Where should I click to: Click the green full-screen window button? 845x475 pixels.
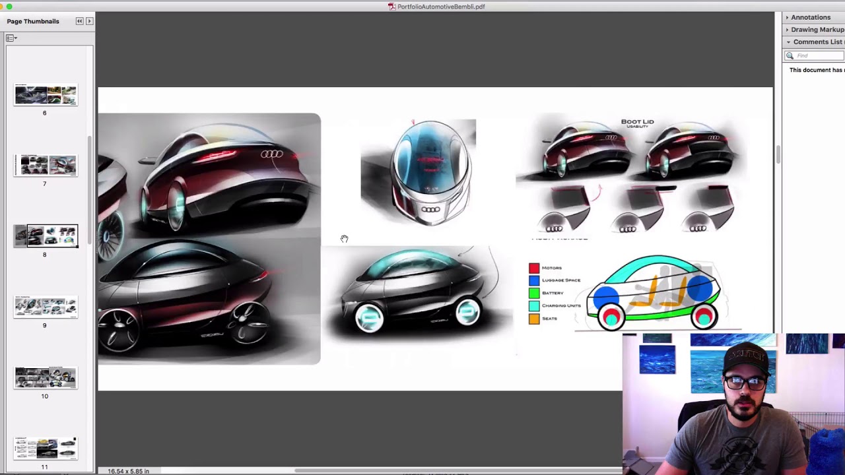[x=9, y=7]
